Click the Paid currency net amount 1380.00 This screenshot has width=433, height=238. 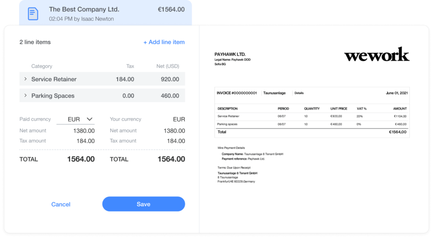84,131
